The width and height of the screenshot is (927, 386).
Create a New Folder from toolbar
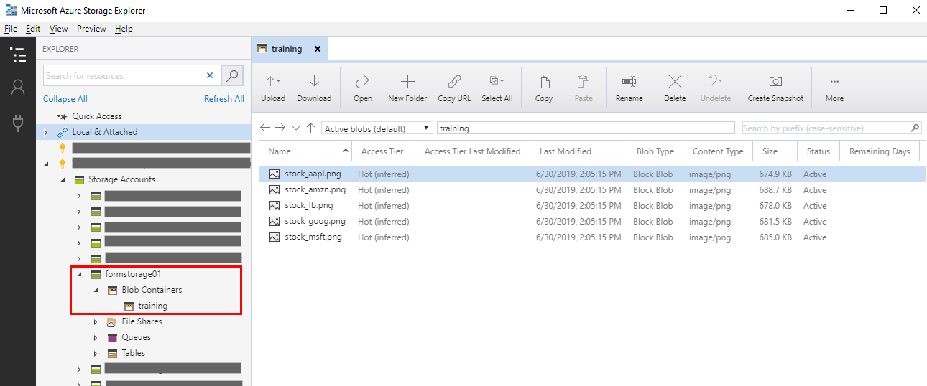[x=407, y=89]
